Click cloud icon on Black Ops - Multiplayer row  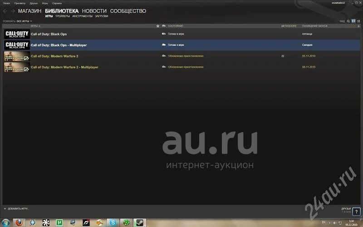point(164,44)
